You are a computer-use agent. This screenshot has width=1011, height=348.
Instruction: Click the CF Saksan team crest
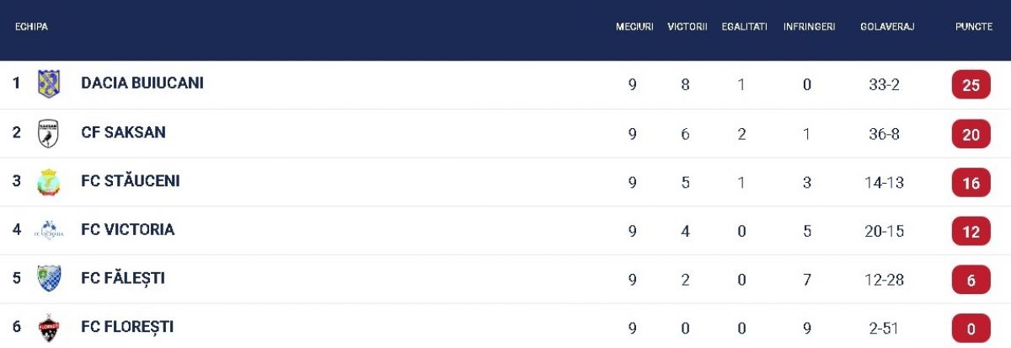click(x=49, y=133)
